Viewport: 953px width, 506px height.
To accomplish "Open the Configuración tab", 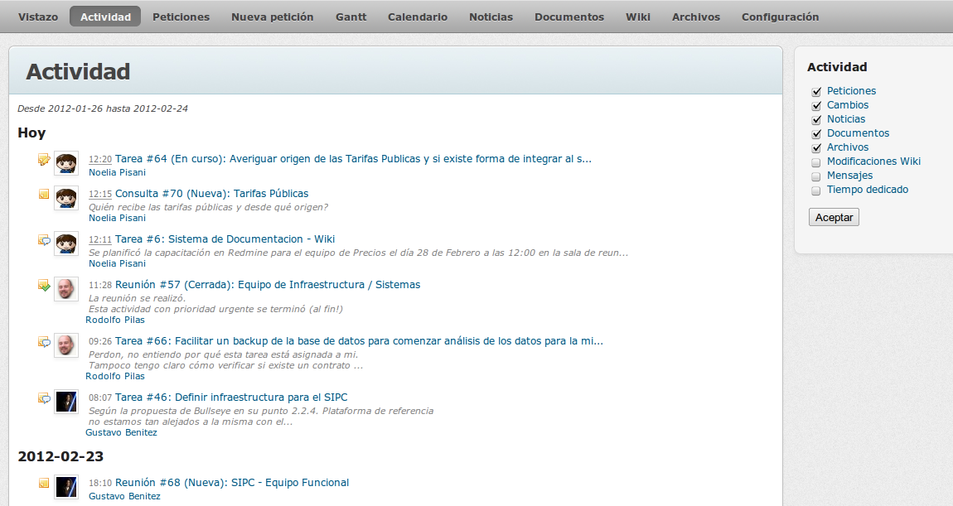I will (x=781, y=17).
